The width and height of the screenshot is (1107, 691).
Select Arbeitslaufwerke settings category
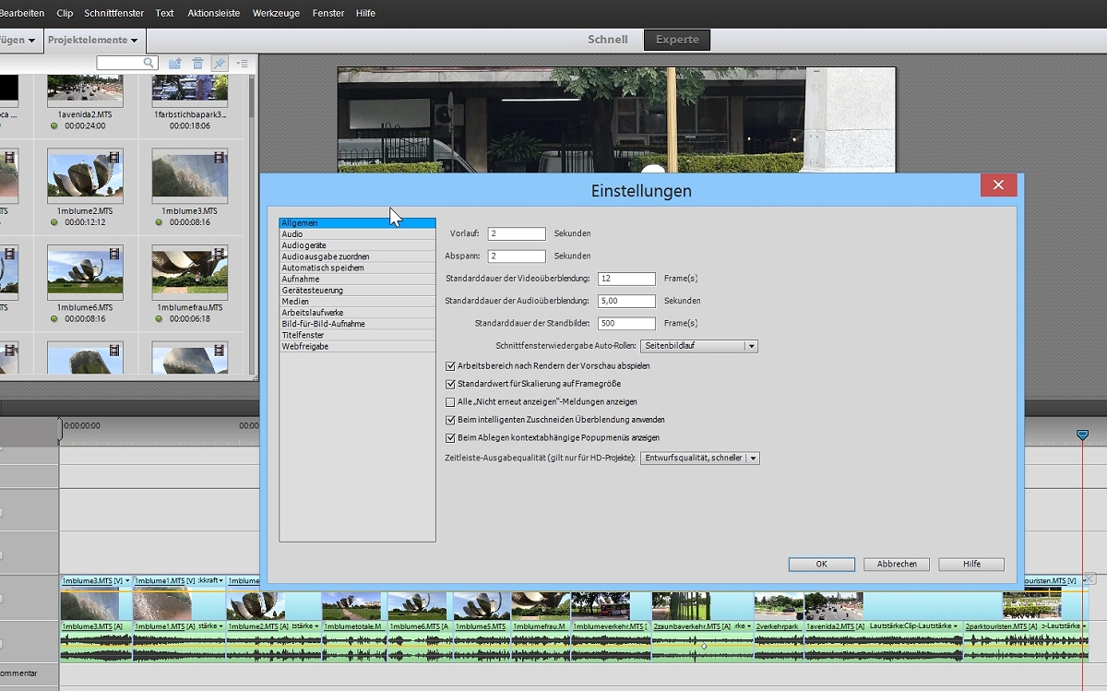pos(357,313)
